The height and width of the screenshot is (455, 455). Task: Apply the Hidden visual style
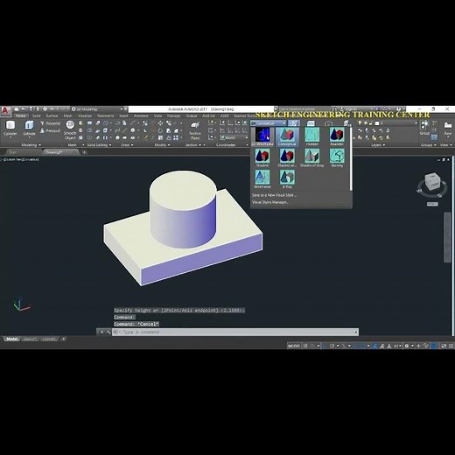click(311, 136)
